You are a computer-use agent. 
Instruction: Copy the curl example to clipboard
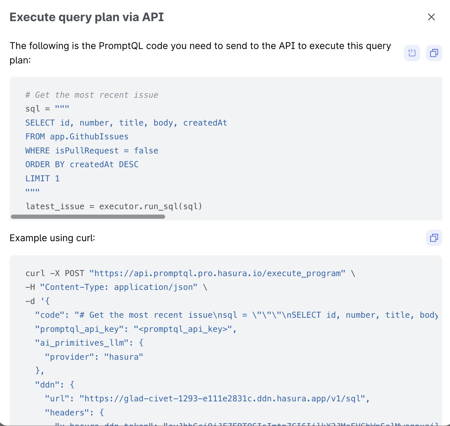pos(434,238)
